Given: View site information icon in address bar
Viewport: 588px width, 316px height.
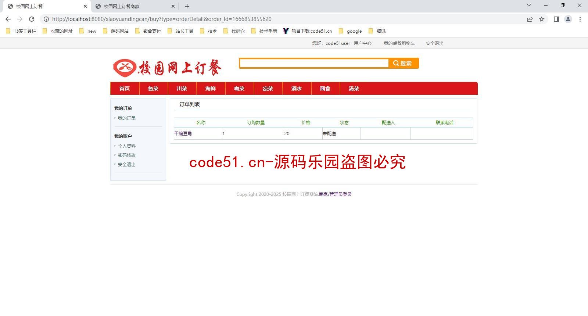Looking at the screenshot, I should (46, 19).
